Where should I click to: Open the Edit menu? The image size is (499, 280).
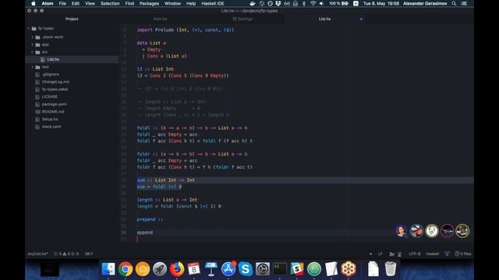pyautogui.click(x=76, y=3)
